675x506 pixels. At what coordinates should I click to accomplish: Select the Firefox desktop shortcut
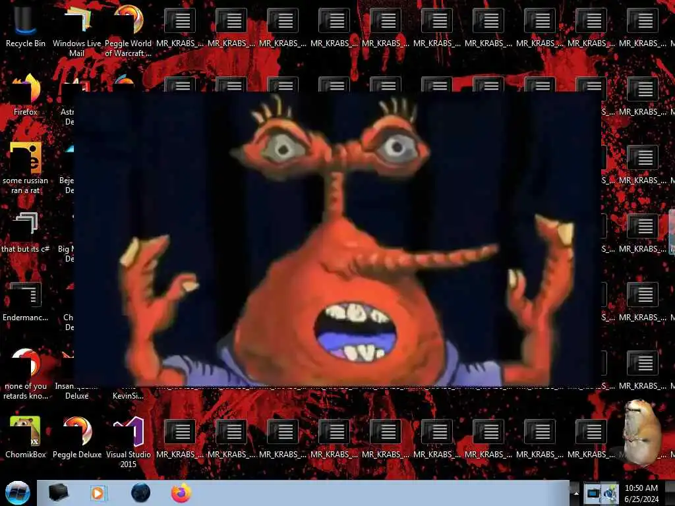[x=25, y=95]
